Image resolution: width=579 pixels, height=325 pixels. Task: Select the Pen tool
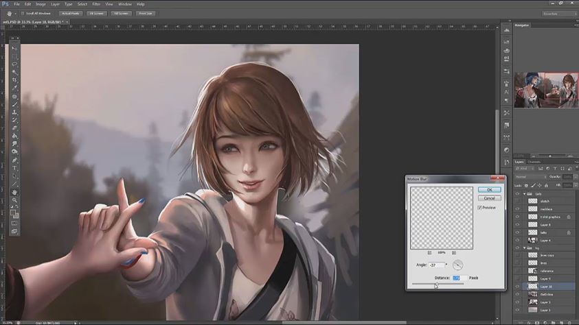pyautogui.click(x=14, y=160)
